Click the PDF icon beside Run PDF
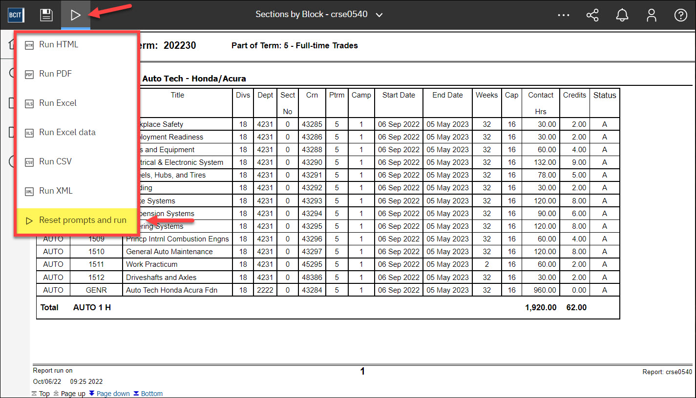The image size is (696, 398). [x=29, y=75]
